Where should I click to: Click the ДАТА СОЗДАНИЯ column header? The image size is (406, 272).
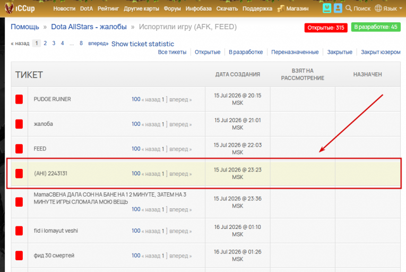[x=238, y=74]
